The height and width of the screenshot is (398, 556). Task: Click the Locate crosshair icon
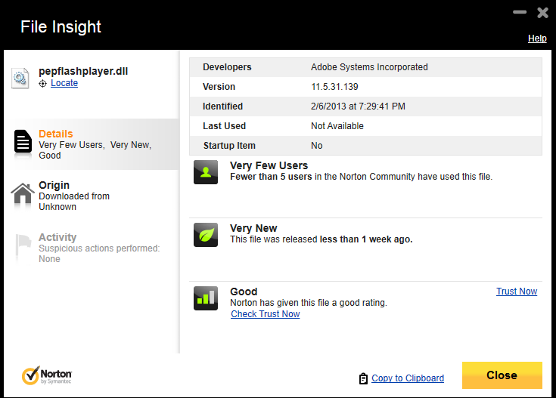[x=42, y=84]
